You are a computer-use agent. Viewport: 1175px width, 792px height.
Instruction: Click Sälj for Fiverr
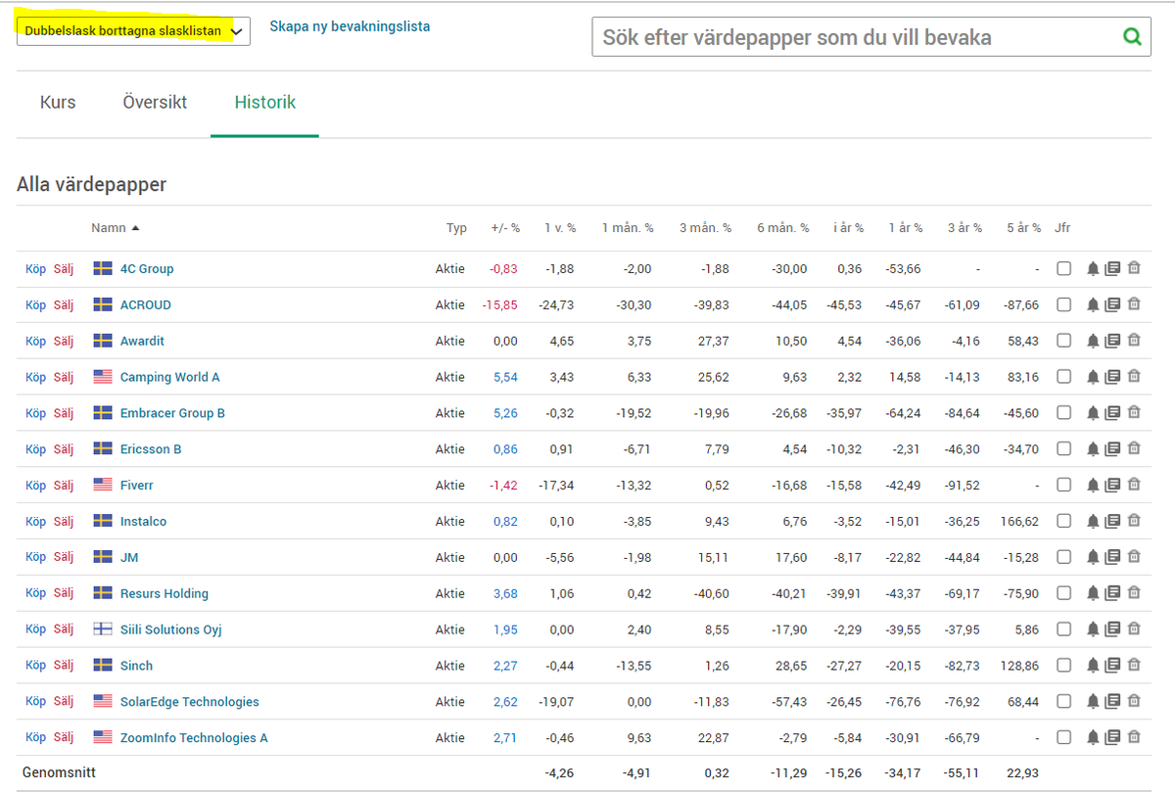pyautogui.click(x=64, y=486)
